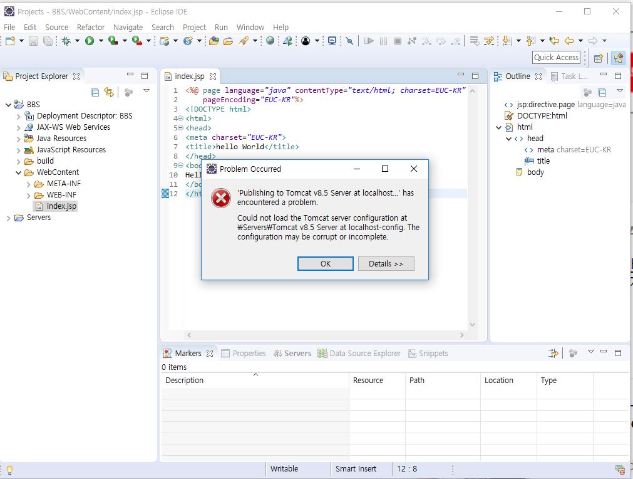Viewport: 633px width, 479px height.
Task: Click the Open Perspective icon
Action: coord(599,58)
